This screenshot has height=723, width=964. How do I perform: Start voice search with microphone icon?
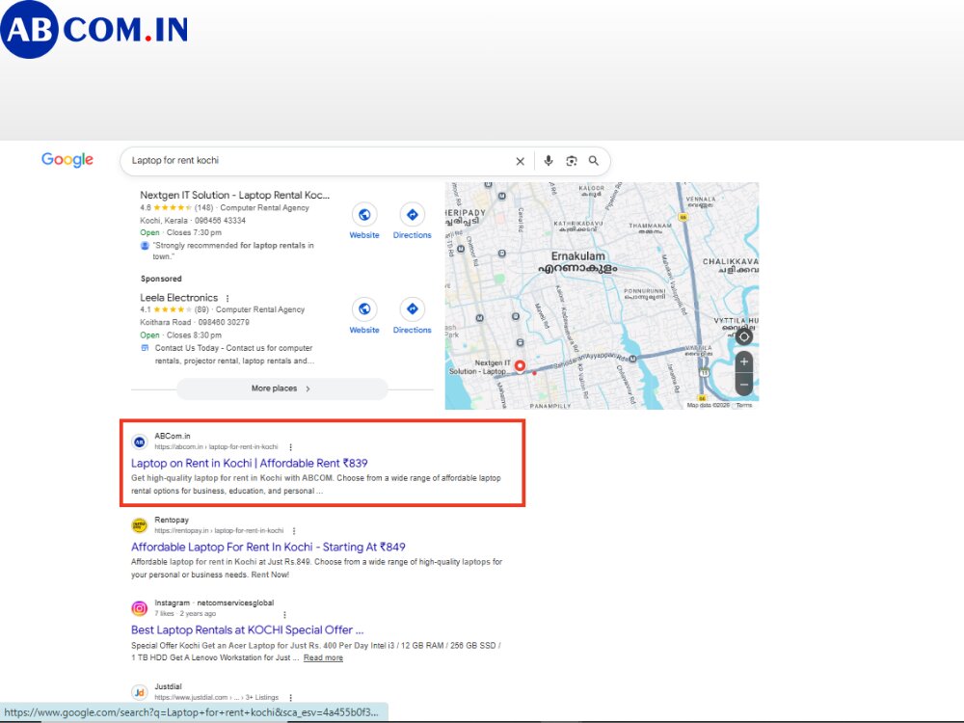point(549,161)
